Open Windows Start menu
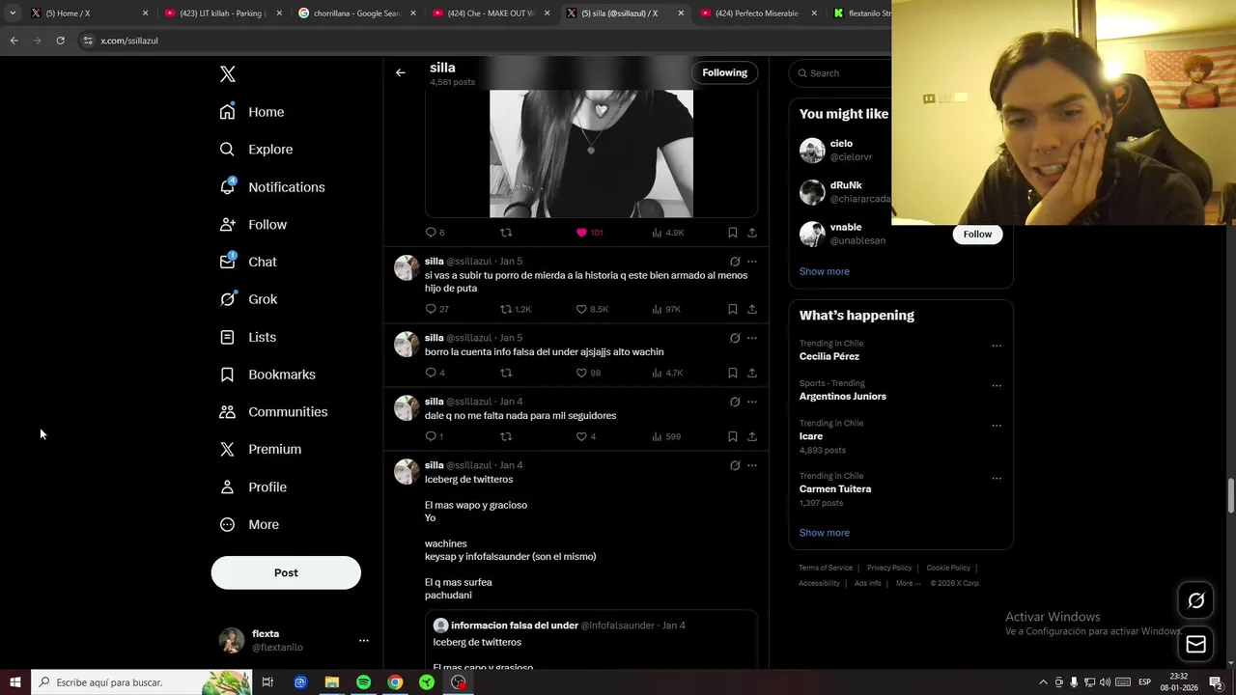The height and width of the screenshot is (695, 1236). click(x=14, y=682)
